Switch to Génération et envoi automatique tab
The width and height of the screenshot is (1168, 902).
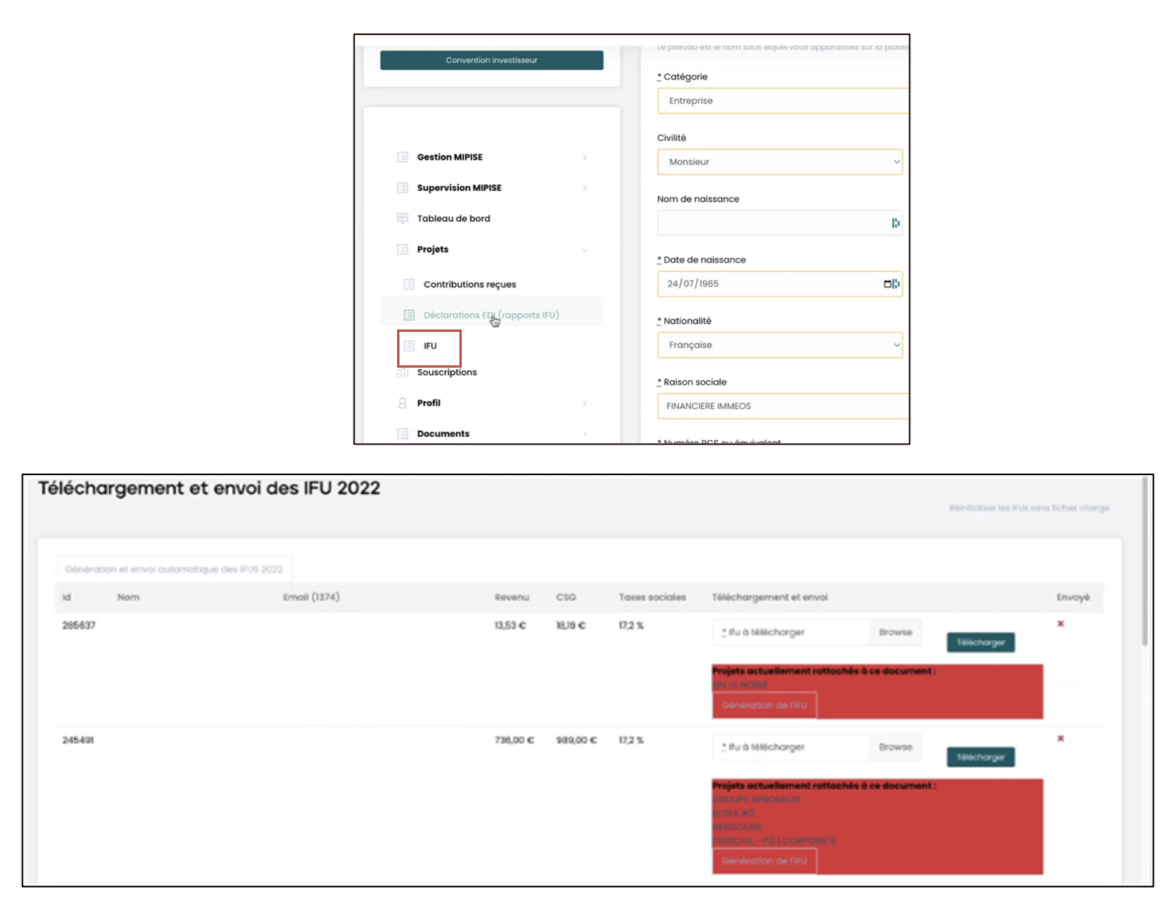pyautogui.click(x=174, y=569)
